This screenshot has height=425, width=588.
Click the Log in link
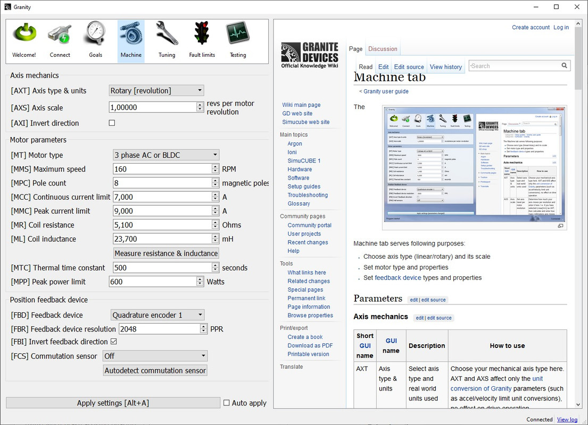click(x=561, y=27)
